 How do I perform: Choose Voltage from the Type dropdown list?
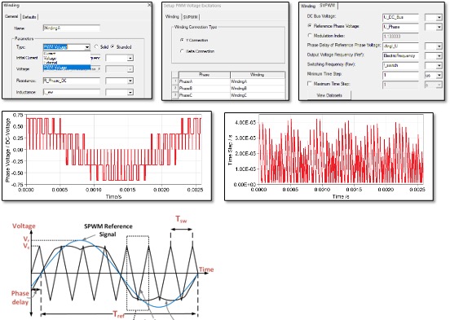(50, 58)
